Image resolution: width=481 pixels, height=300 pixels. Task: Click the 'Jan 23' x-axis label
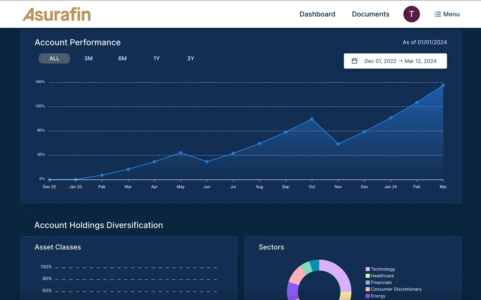76,187
